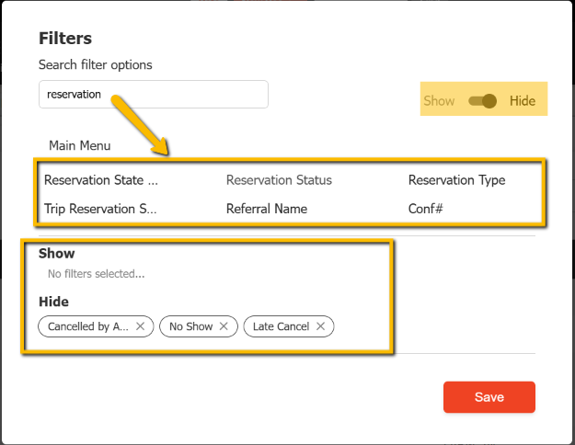Click the 'No filters selected...' placeholder text
This screenshot has height=445, width=575.
96,273
